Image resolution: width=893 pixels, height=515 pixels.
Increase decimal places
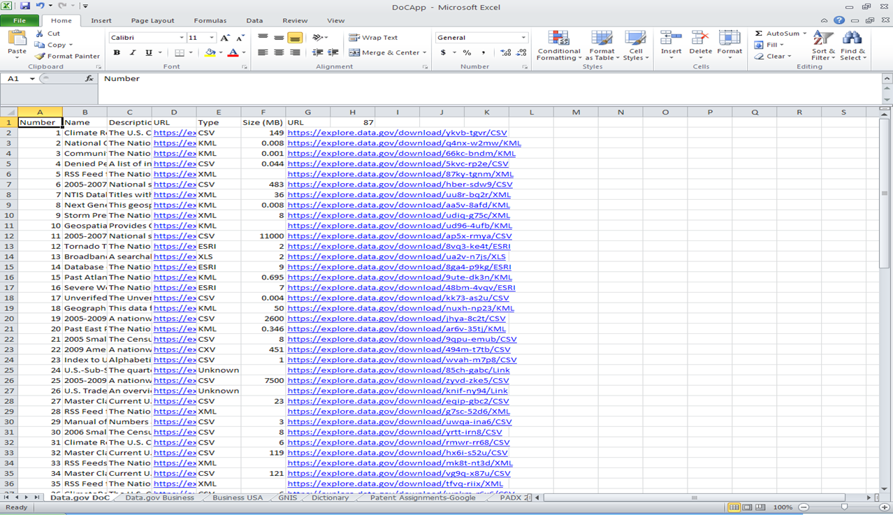[505, 52]
